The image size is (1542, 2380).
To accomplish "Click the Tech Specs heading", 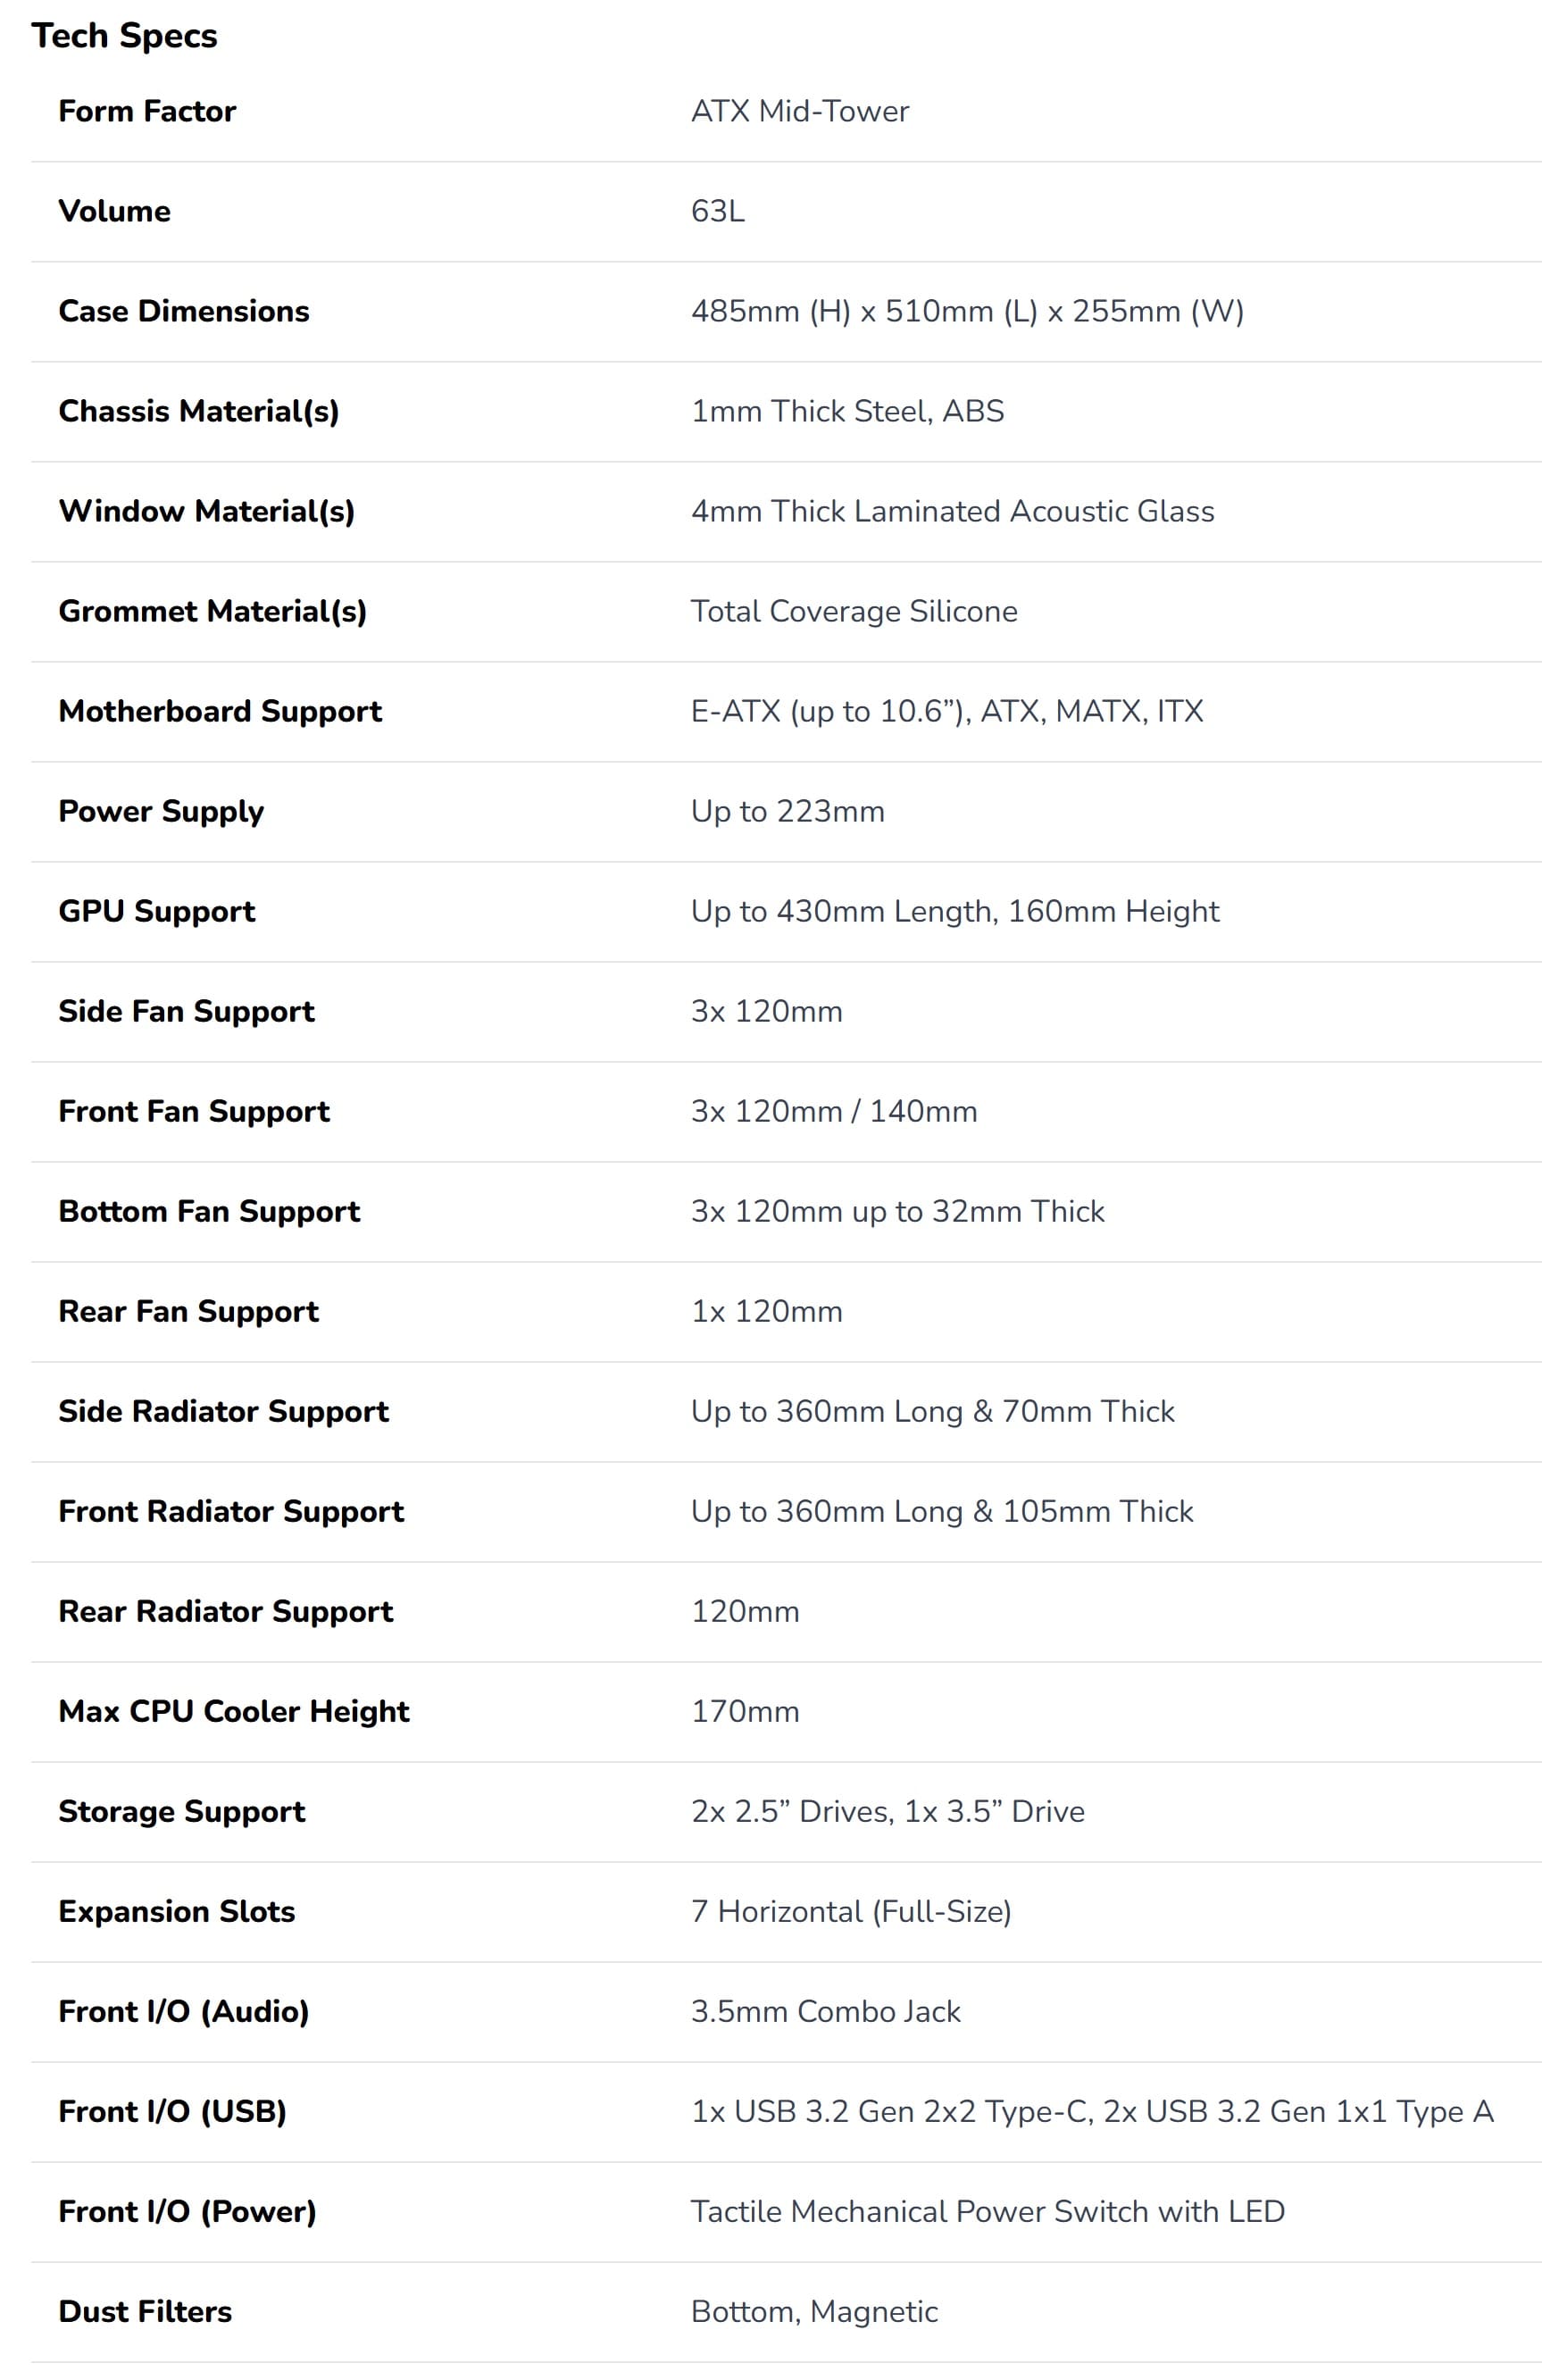I will [x=124, y=36].
